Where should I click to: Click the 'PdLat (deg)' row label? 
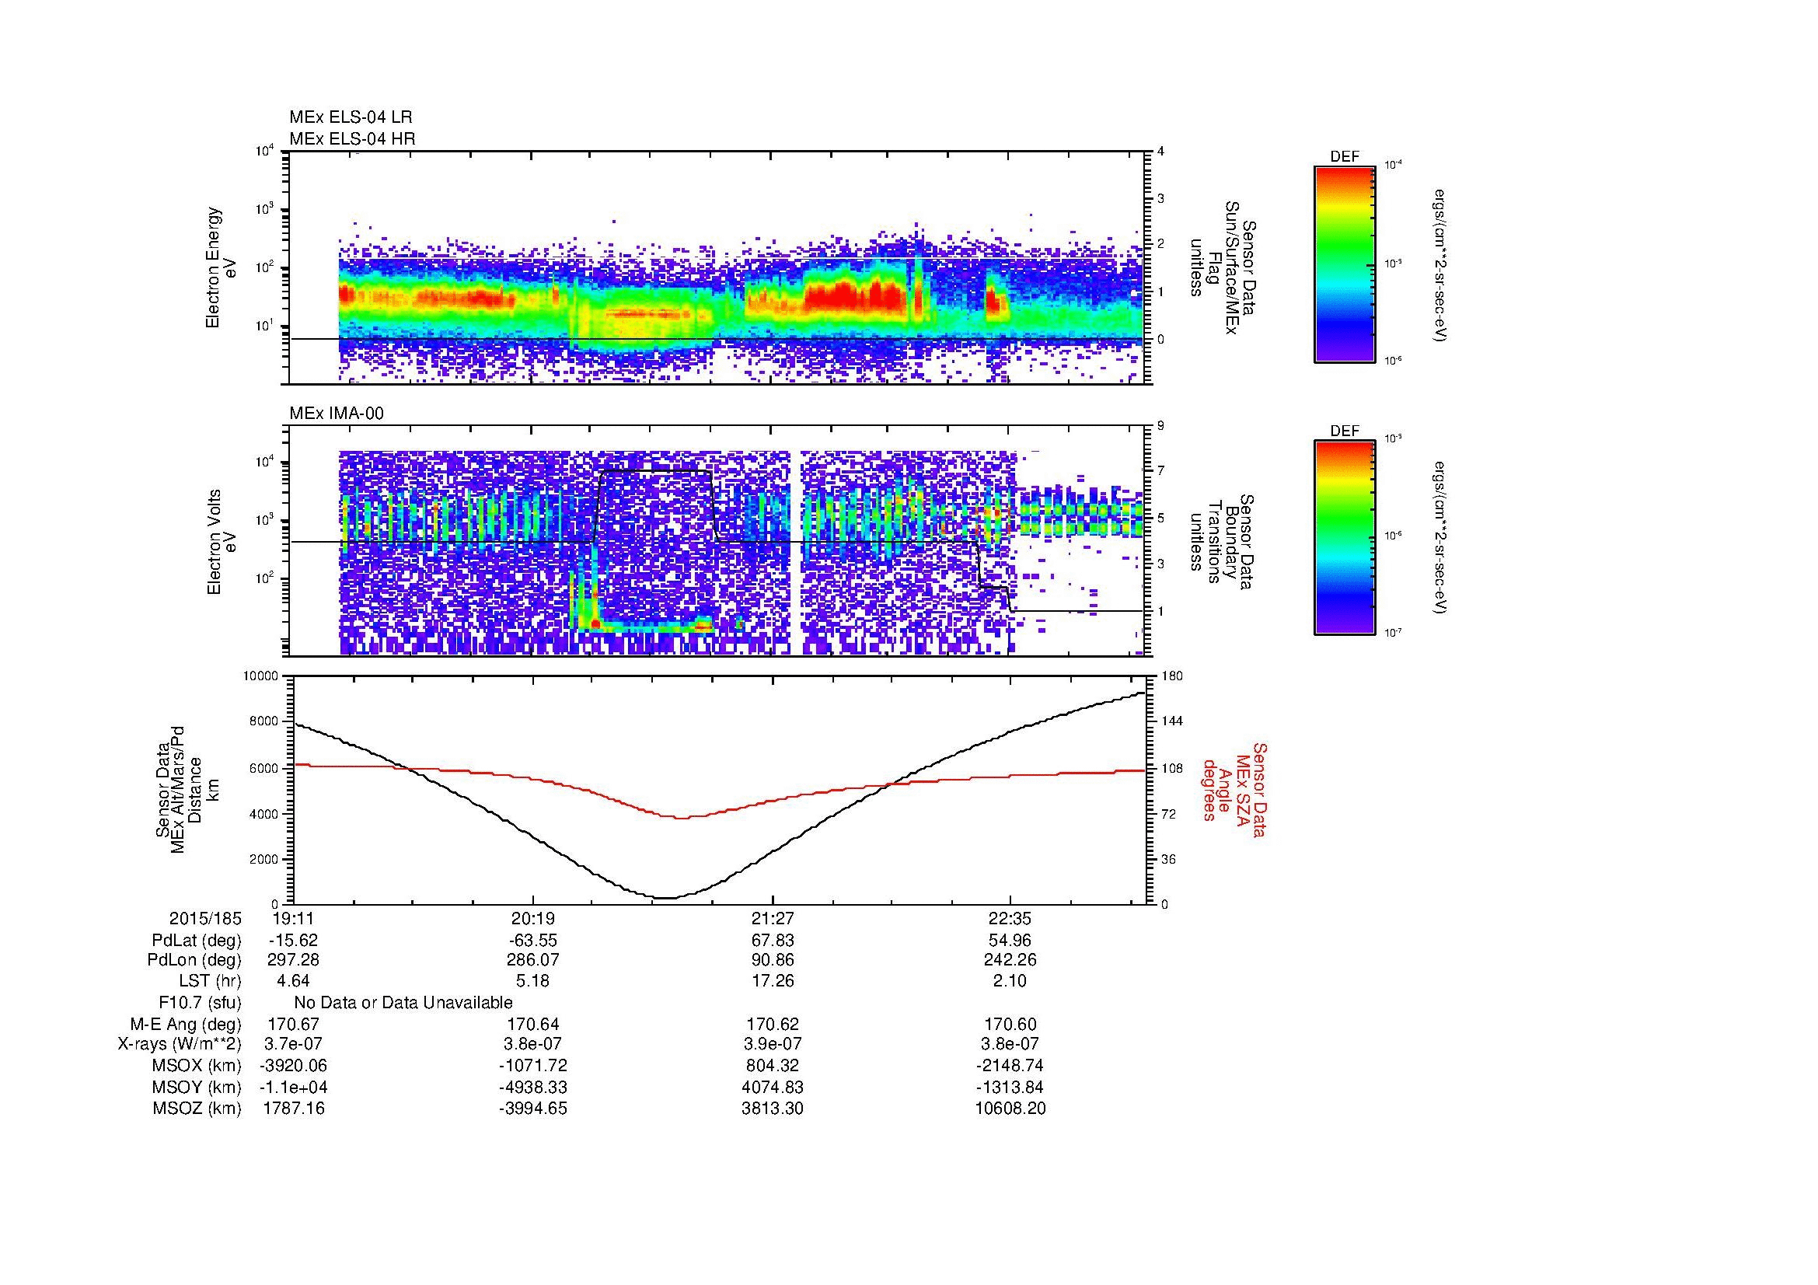197,941
